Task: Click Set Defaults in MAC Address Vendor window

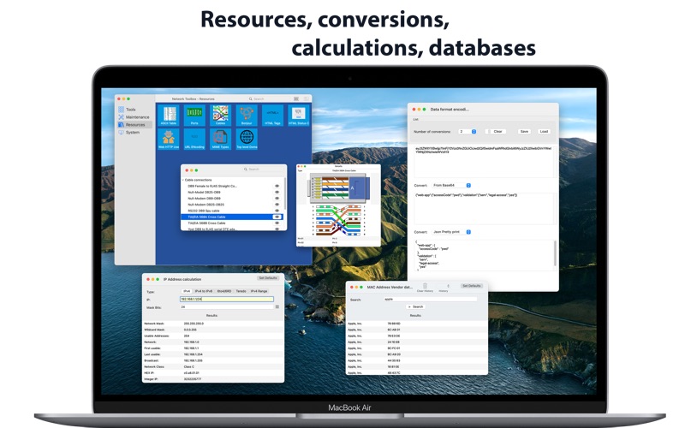Action: pyautogui.click(x=472, y=286)
